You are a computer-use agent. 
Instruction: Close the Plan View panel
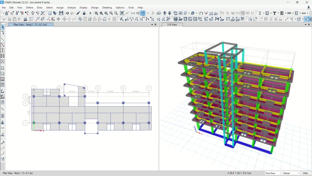[x=156, y=24]
